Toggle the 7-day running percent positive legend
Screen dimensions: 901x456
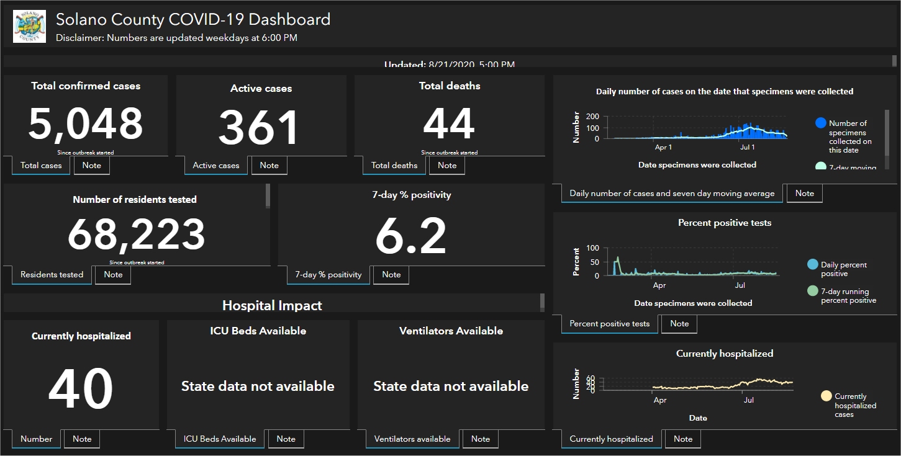tap(812, 291)
